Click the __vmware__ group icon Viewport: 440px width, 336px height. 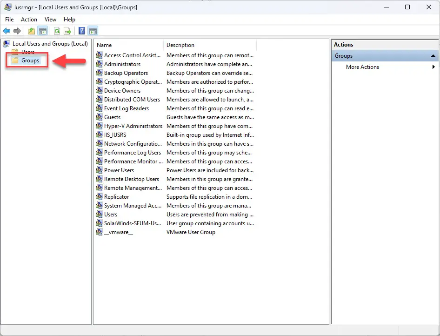100,232
